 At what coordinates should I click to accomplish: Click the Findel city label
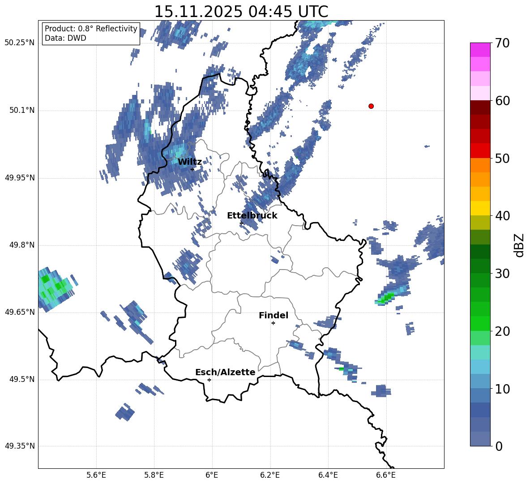pyautogui.click(x=274, y=315)
